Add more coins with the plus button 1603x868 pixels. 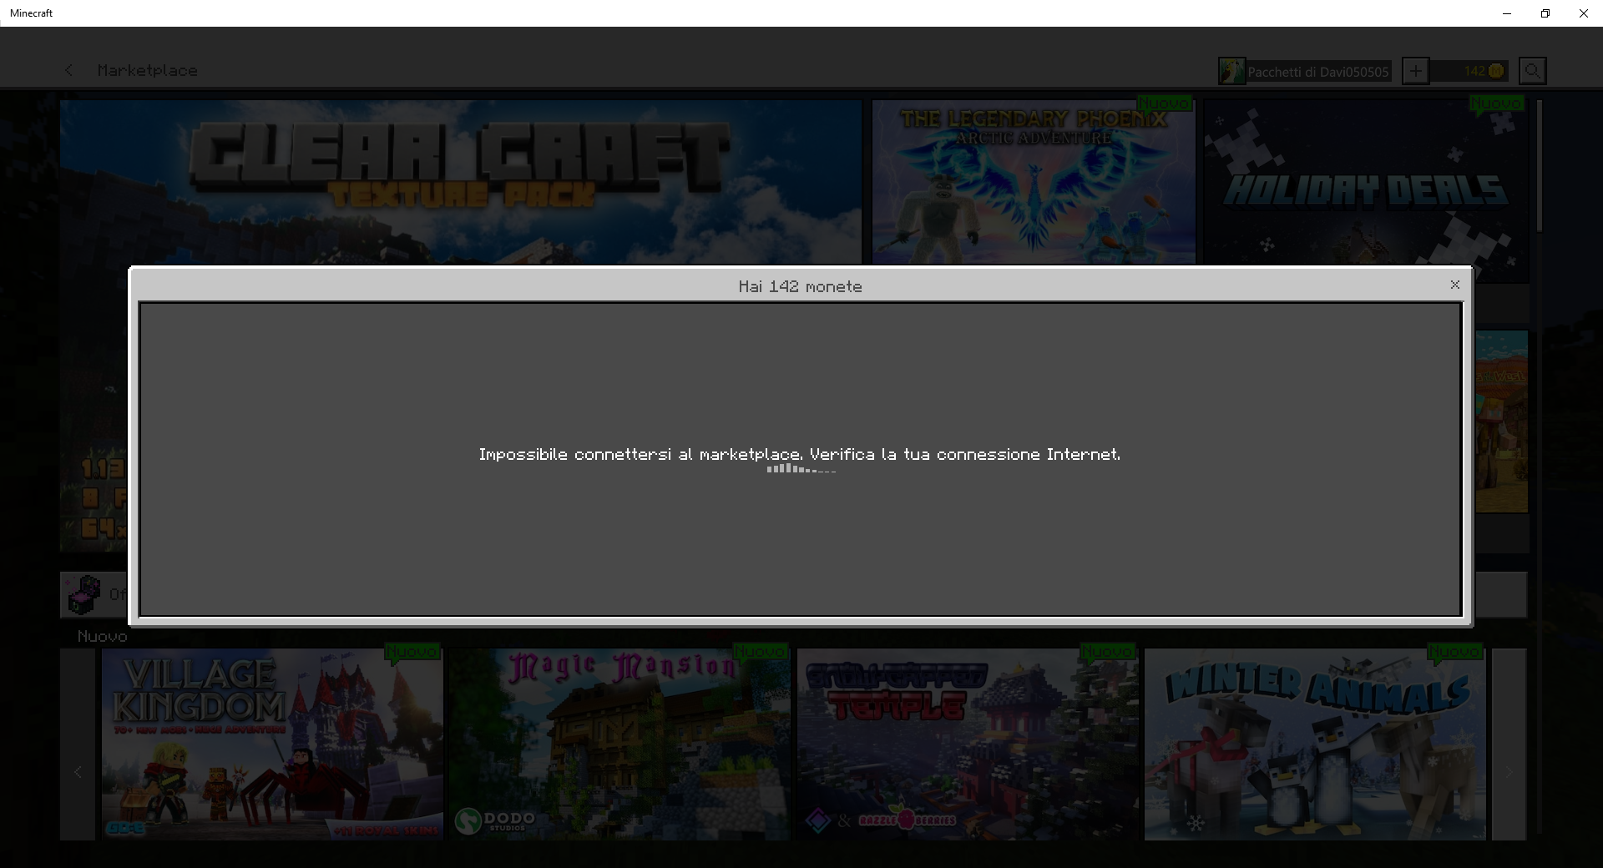[1415, 71]
